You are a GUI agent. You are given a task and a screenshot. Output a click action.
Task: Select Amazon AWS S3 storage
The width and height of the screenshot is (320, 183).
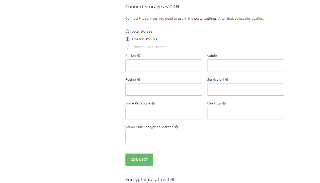point(127,39)
